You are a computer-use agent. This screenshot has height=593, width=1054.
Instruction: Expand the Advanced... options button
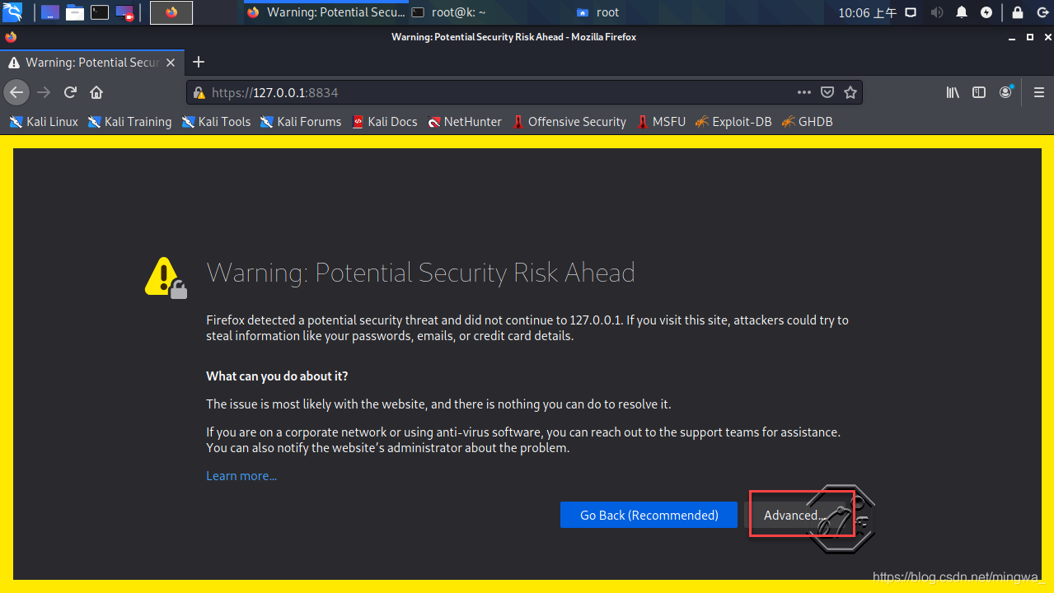click(794, 515)
